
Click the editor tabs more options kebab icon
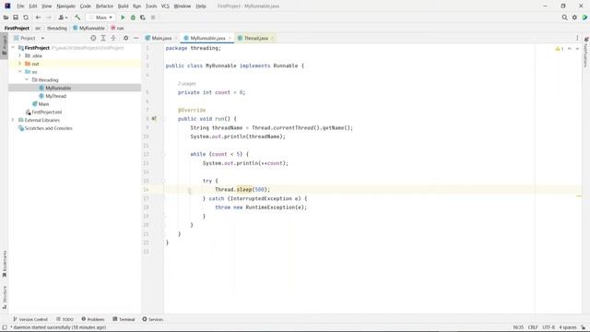[x=577, y=38]
